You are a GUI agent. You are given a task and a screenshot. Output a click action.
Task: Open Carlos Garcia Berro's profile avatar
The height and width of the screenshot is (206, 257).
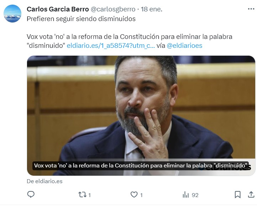pyautogui.click(x=12, y=14)
